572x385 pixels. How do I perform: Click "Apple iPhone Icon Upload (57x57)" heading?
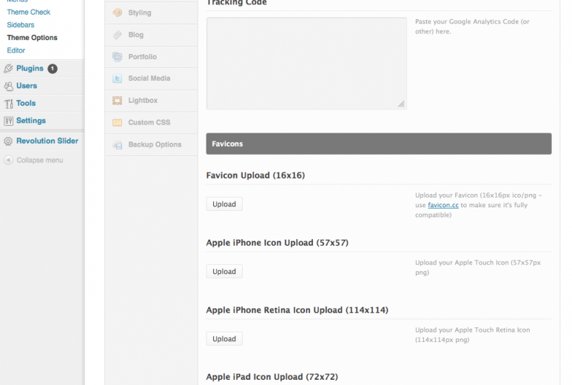277,243
